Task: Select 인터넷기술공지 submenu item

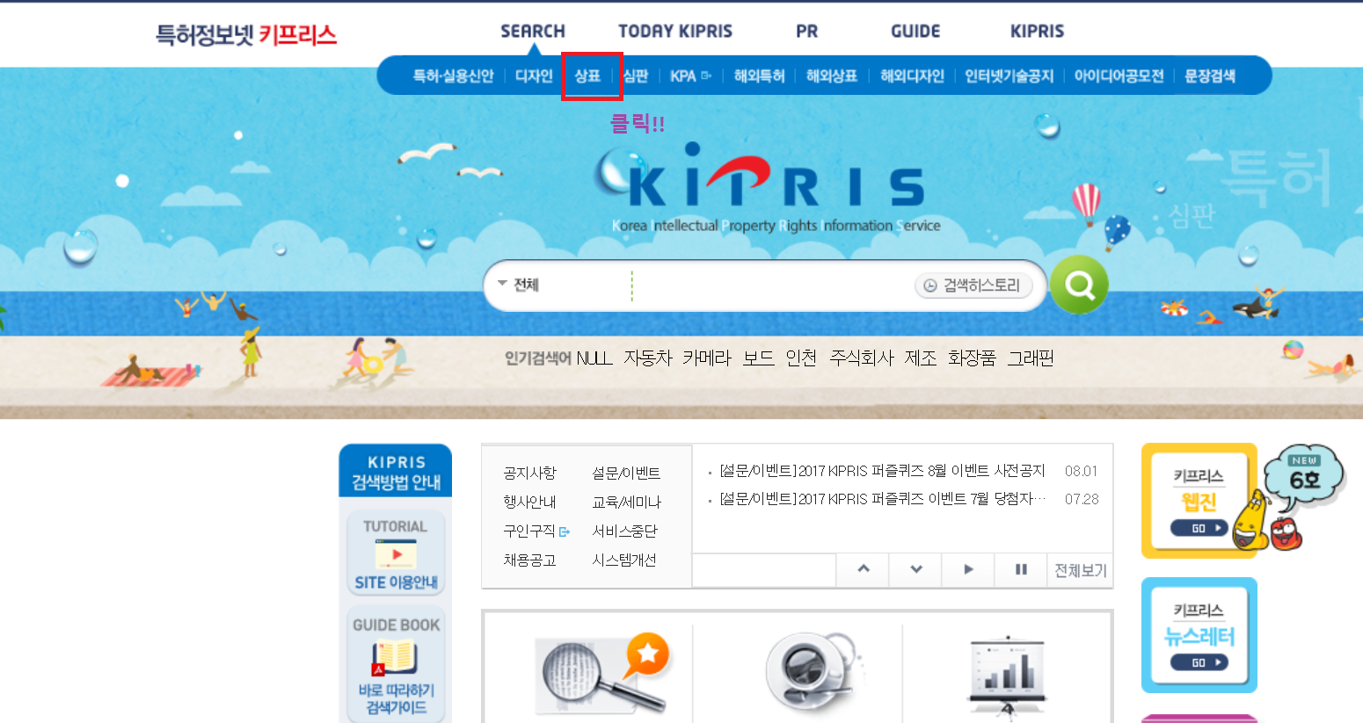Action: point(1009,76)
